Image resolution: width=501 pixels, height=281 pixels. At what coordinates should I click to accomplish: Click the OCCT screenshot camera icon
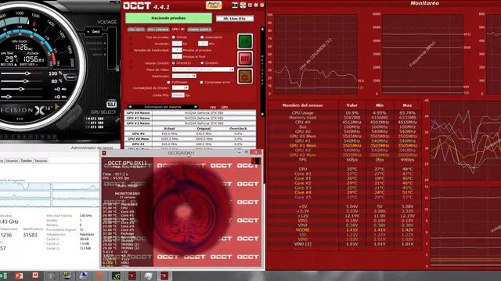(x=235, y=5)
